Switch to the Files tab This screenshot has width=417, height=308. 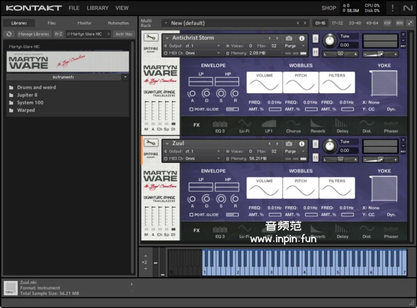click(x=52, y=23)
